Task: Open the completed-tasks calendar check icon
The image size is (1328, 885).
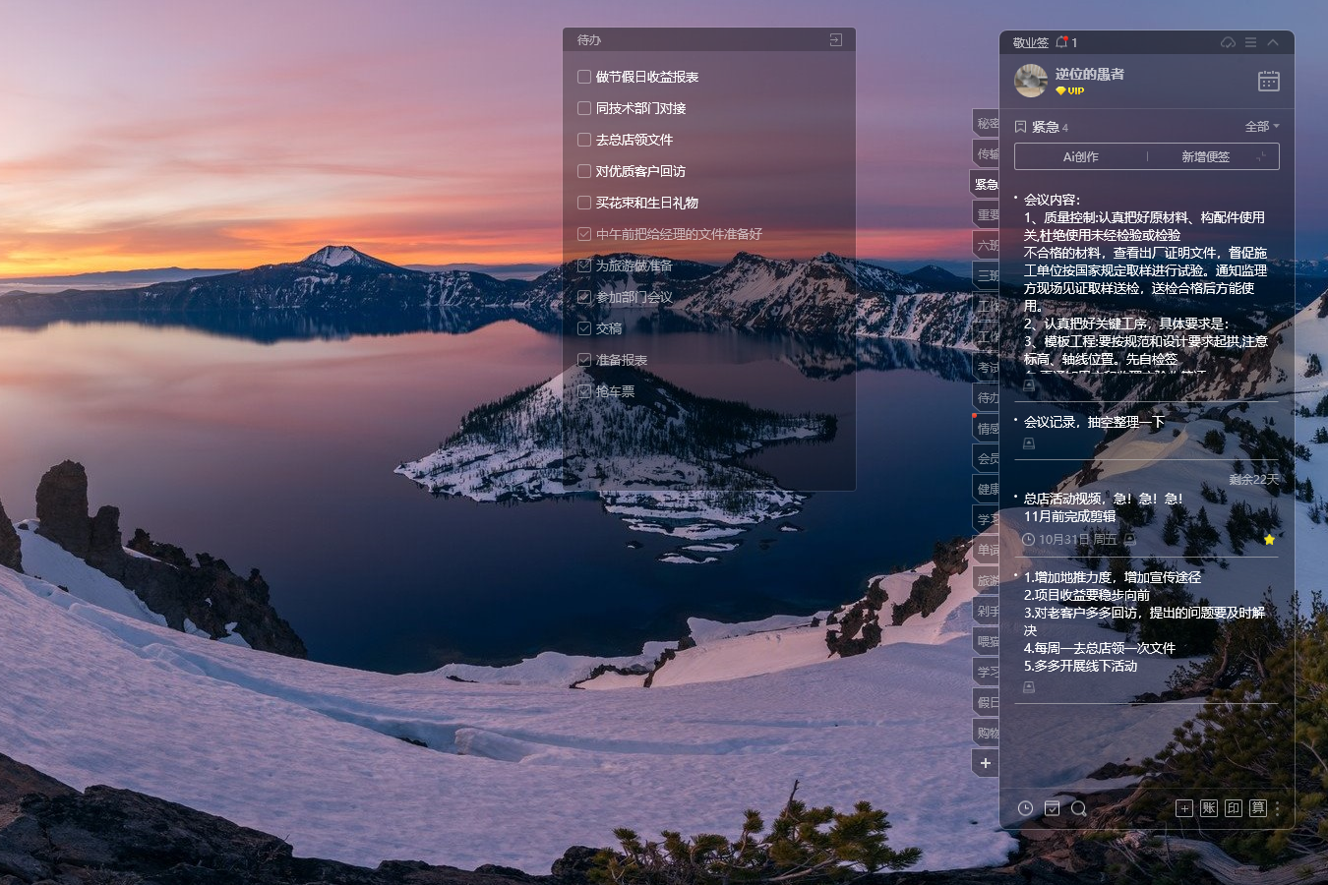Action: click(1052, 808)
